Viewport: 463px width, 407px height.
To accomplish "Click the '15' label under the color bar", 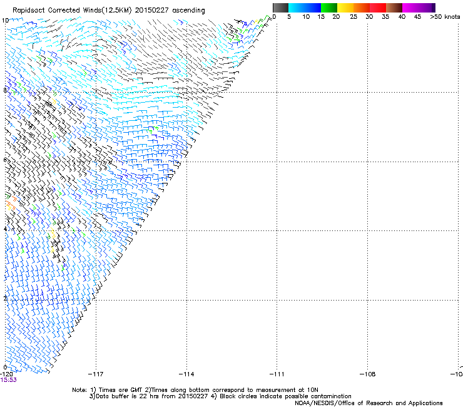I will [x=321, y=17].
